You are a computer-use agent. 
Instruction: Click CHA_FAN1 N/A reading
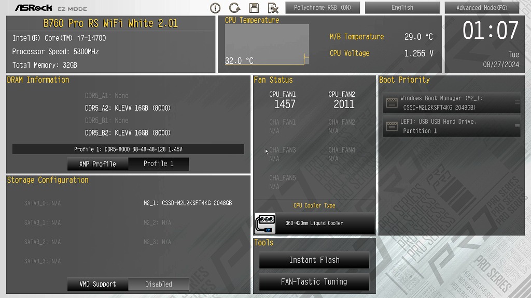pos(274,131)
